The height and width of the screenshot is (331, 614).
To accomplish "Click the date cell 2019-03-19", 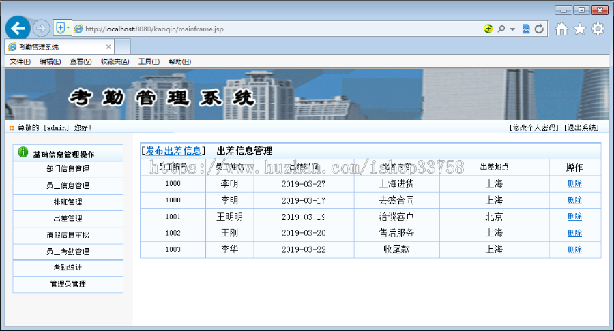I will tap(304, 217).
